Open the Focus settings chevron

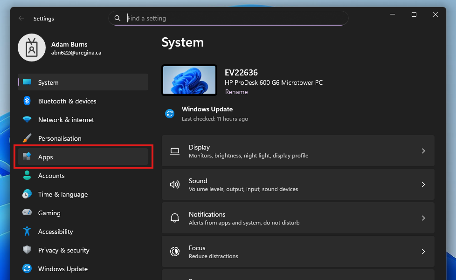[423, 252]
